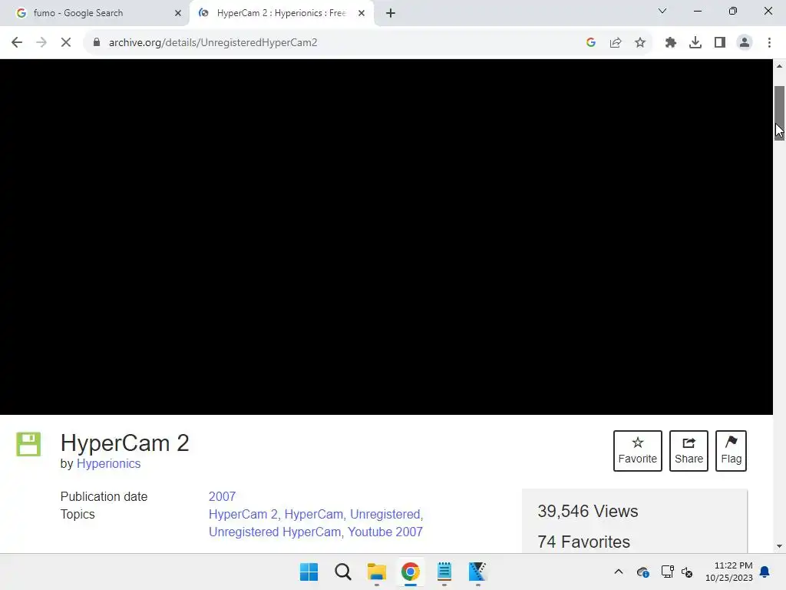Open a new tab

(x=391, y=13)
